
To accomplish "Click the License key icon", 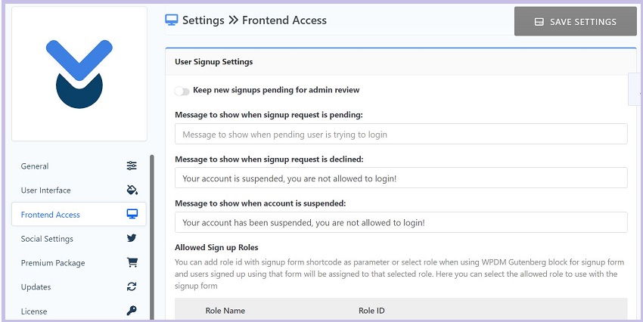I will click(132, 311).
